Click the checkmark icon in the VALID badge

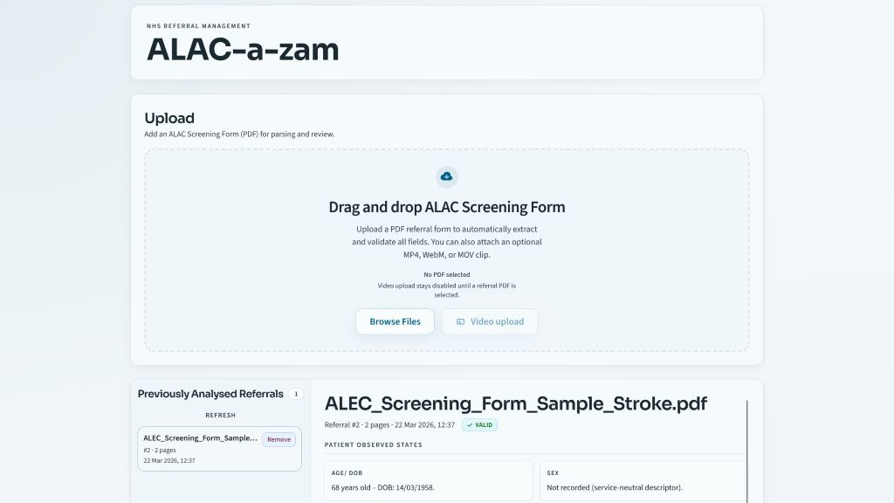point(469,425)
